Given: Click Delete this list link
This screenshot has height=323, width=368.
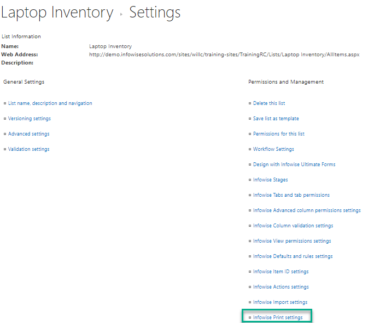Looking at the screenshot, I should coord(269,103).
